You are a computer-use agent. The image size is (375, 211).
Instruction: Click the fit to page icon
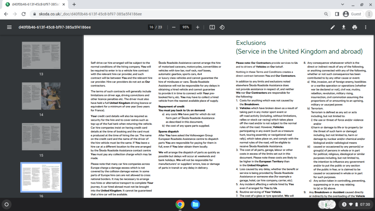[212, 27]
